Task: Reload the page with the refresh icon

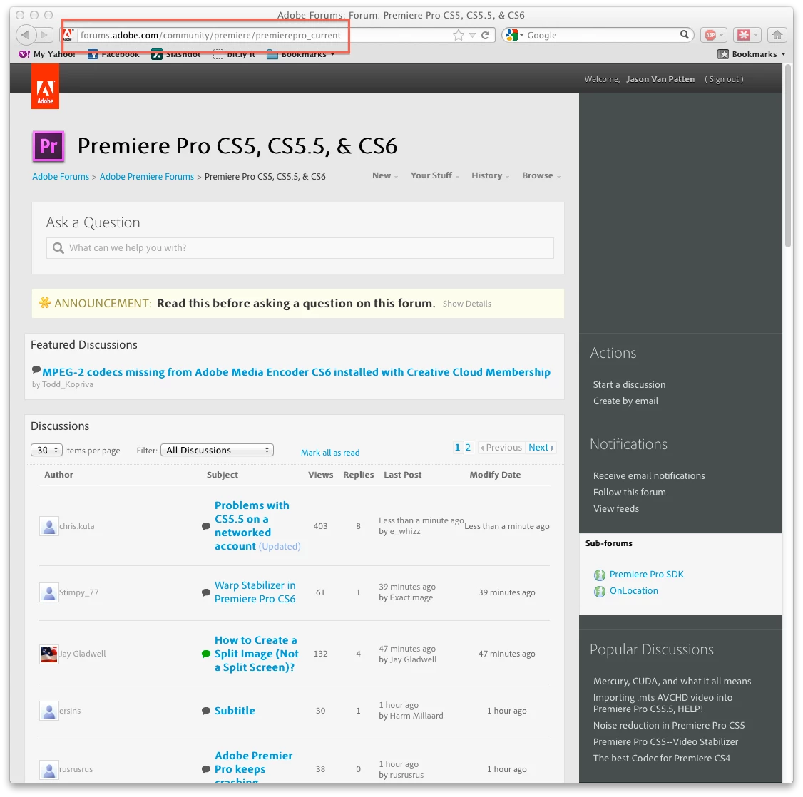Action: click(x=486, y=36)
